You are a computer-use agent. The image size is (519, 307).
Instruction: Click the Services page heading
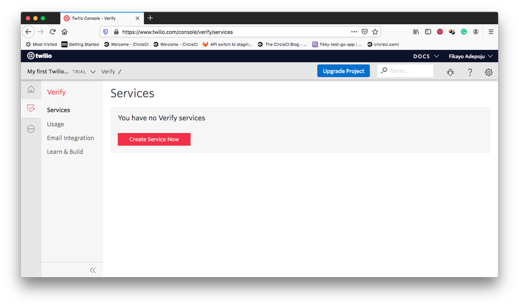coord(132,93)
